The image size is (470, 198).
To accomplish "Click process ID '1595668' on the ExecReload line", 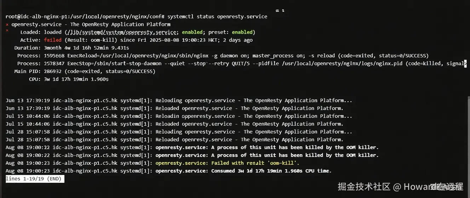I will [x=54, y=56].
